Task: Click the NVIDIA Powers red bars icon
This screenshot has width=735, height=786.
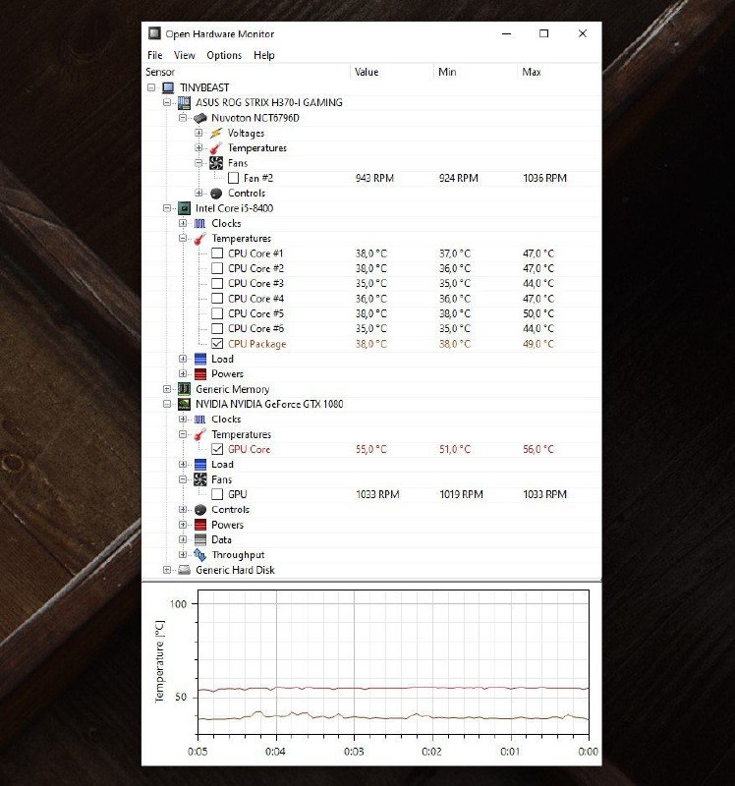Action: 200,525
